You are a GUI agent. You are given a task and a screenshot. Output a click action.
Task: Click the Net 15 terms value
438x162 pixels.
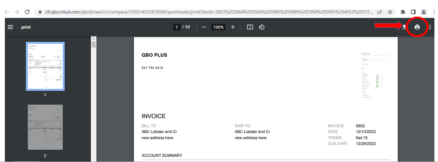tap(362, 138)
